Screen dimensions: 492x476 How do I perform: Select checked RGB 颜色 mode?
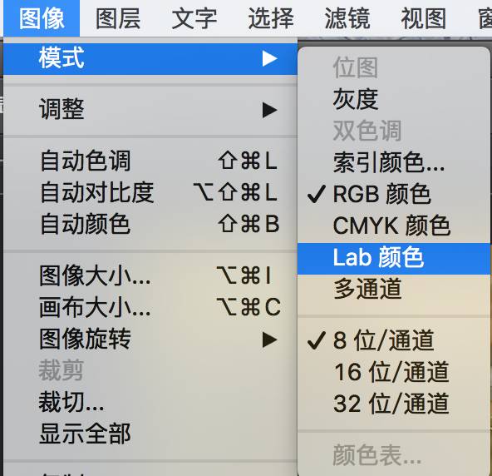coord(393,194)
